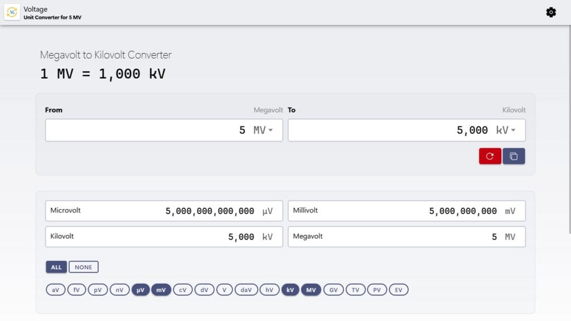Enable the hV unit chip
This screenshot has height=321, width=571.
[x=269, y=290]
